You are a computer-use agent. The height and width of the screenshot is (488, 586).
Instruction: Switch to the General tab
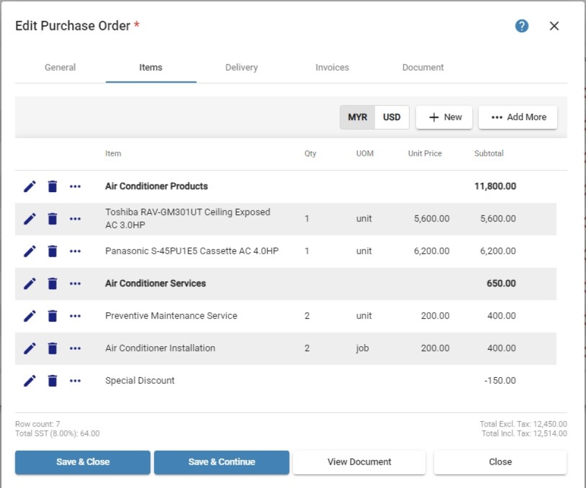click(60, 67)
